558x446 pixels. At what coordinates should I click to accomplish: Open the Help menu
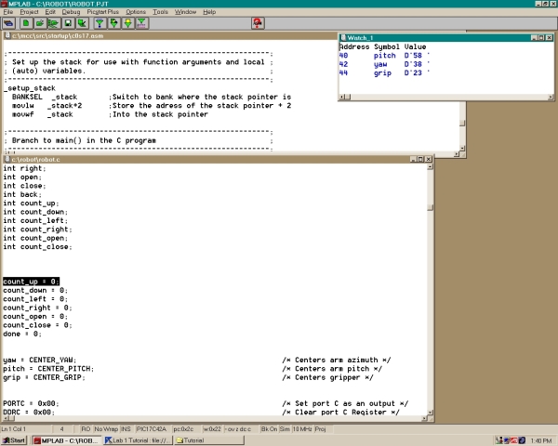pos(209,12)
